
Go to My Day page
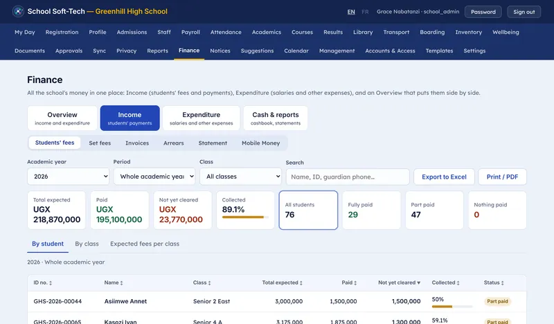coord(25,32)
